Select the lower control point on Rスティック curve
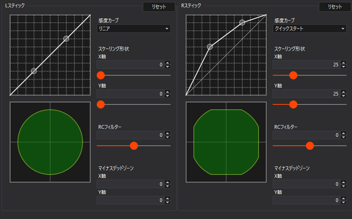This screenshot has width=352, height=219. [x=210, y=47]
